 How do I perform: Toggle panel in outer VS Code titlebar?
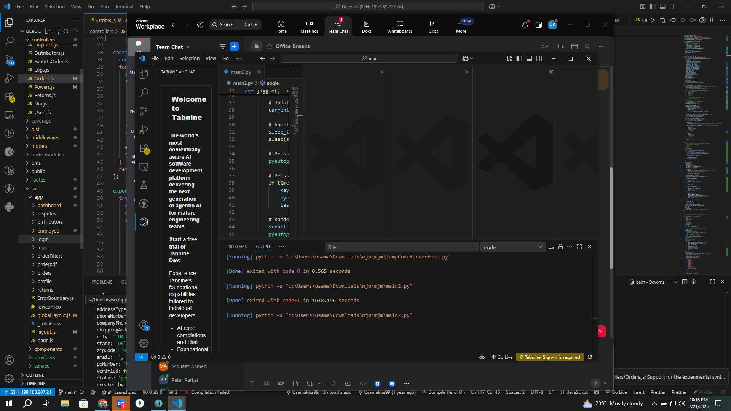pyautogui.click(x=662, y=6)
